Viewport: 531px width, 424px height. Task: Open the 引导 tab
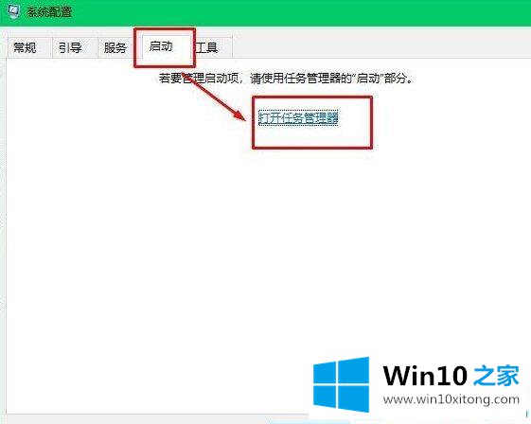[70, 47]
